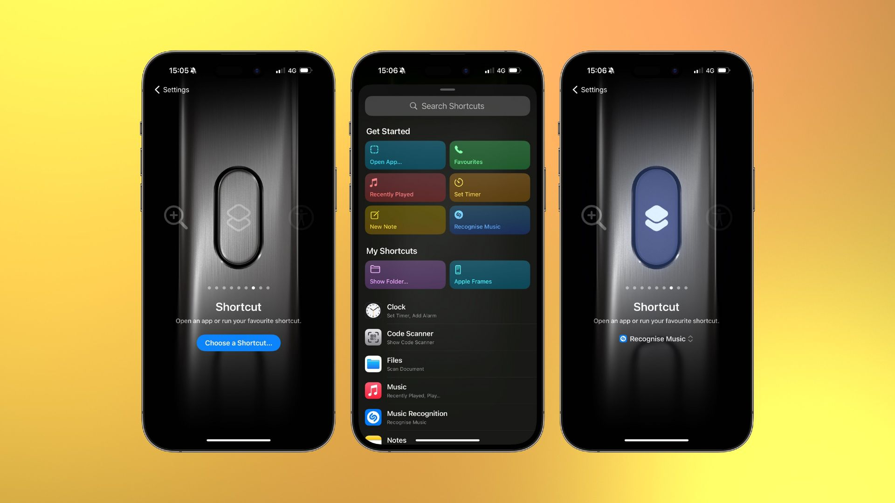The height and width of the screenshot is (503, 895).
Task: Click Choose a Shortcut button
Action: tap(239, 343)
